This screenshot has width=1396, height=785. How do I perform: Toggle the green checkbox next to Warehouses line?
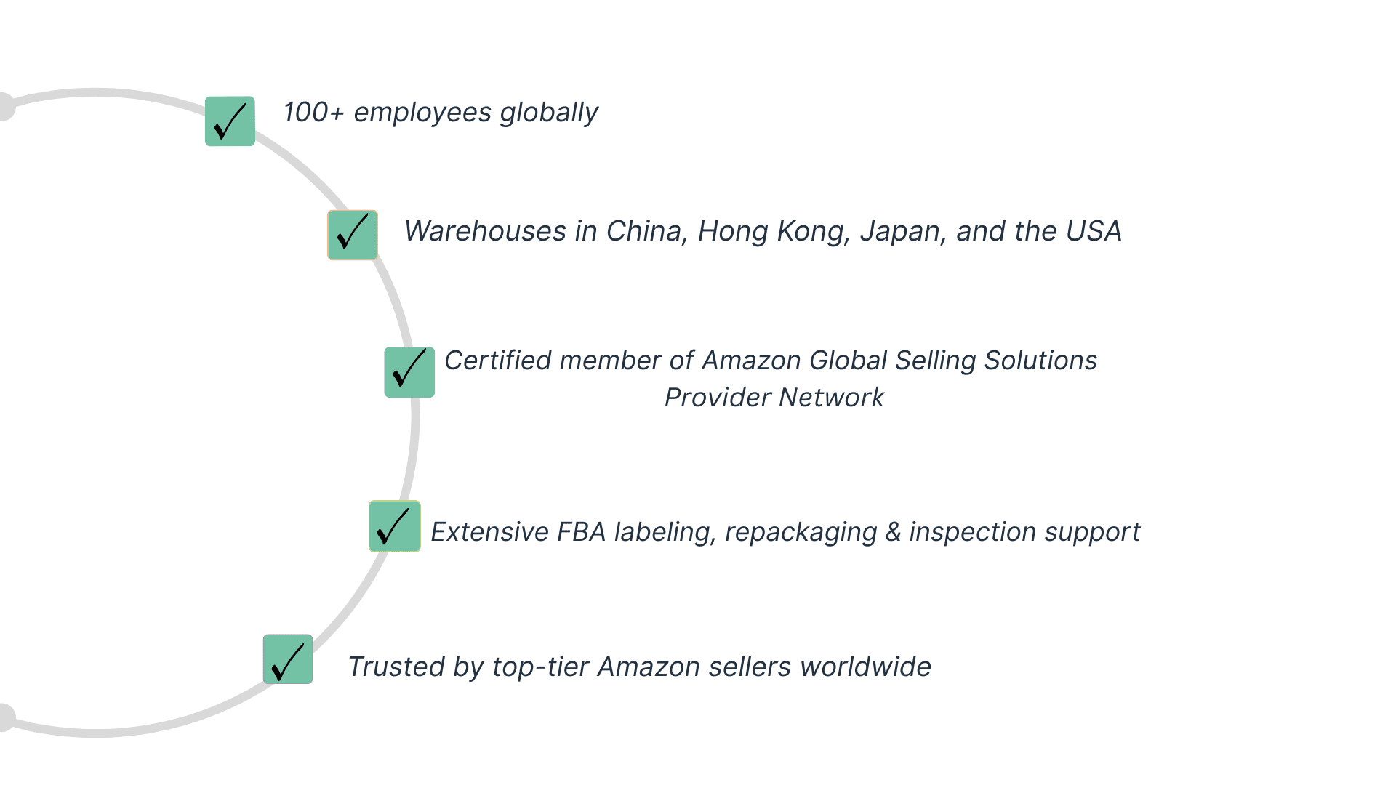(x=353, y=235)
